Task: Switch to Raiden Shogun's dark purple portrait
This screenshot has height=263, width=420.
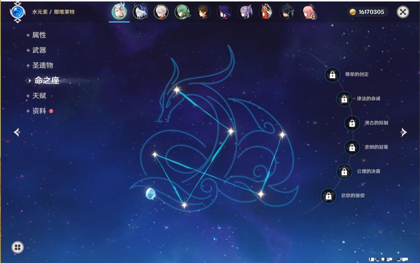Action: click(x=224, y=12)
